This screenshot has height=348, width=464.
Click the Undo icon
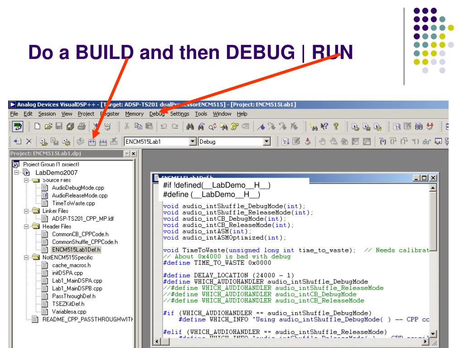coord(164,126)
